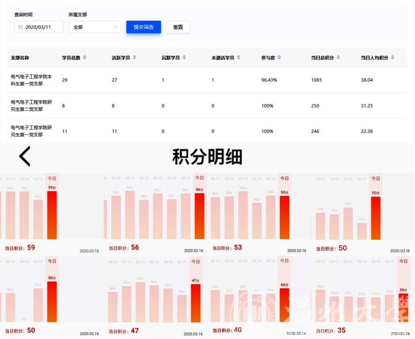The width and height of the screenshot is (415, 339).
Task: Click the 查询时间 date input 2020/03/11
Action: (39, 27)
